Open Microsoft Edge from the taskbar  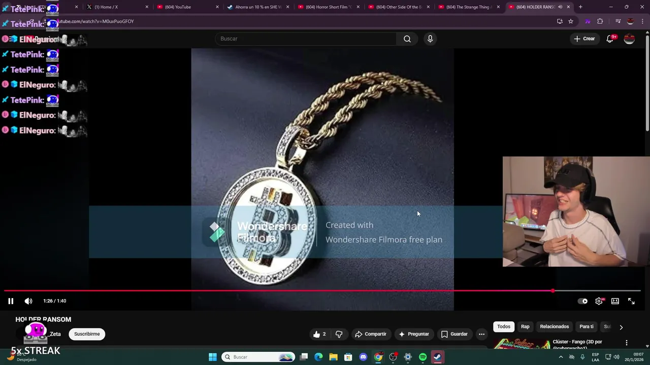(x=318, y=357)
